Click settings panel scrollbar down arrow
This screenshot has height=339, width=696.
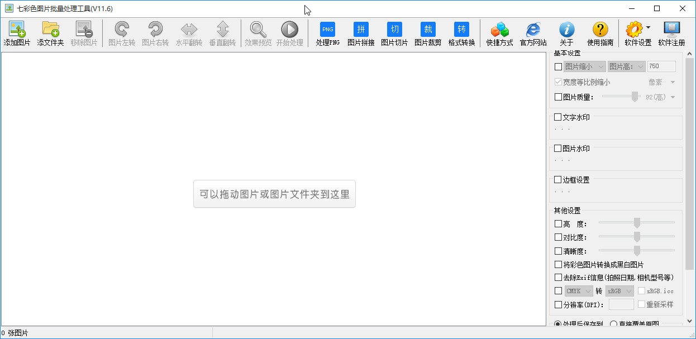690,321
